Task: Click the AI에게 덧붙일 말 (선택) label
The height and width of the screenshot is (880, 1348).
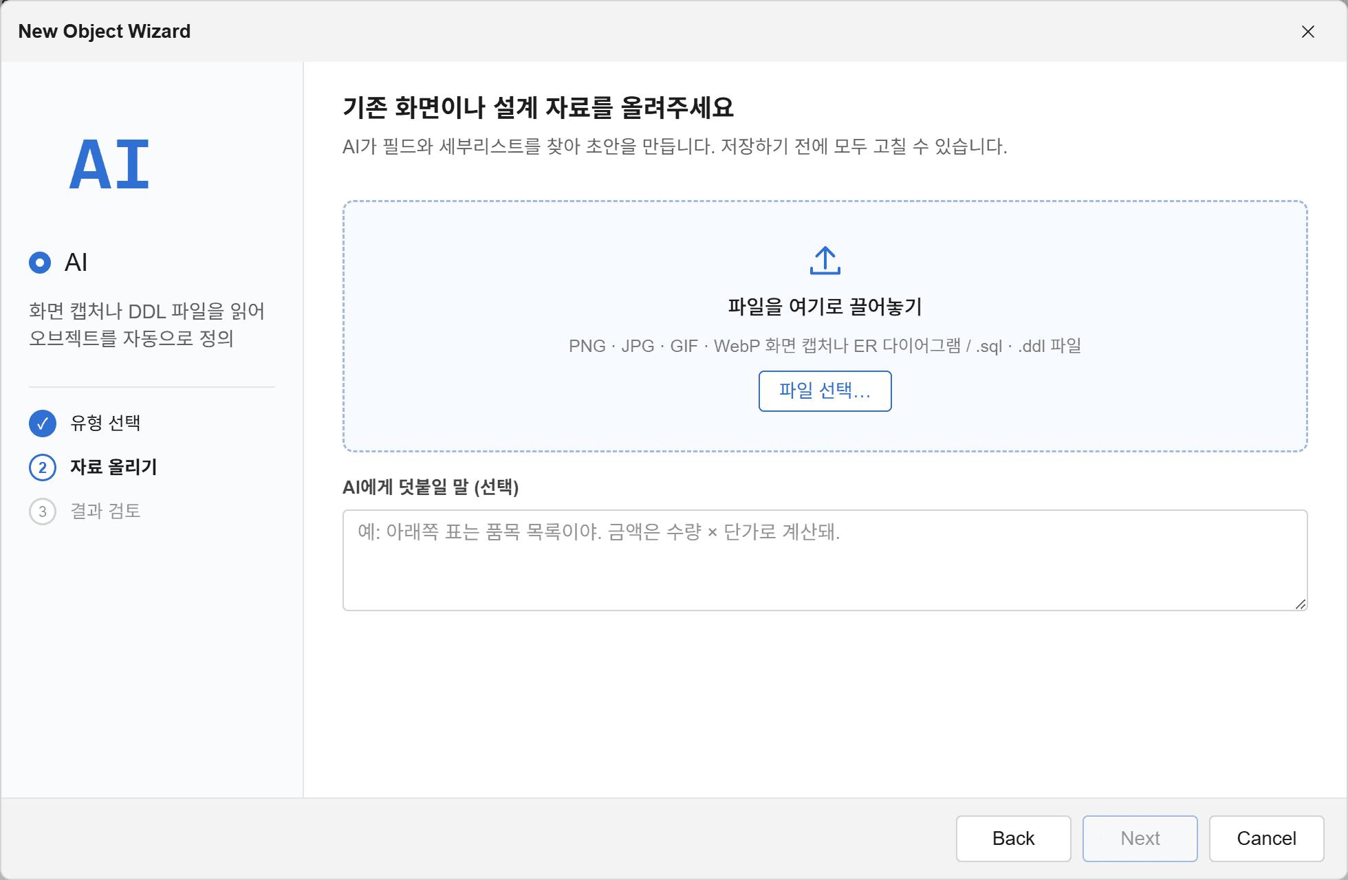Action: [x=431, y=487]
